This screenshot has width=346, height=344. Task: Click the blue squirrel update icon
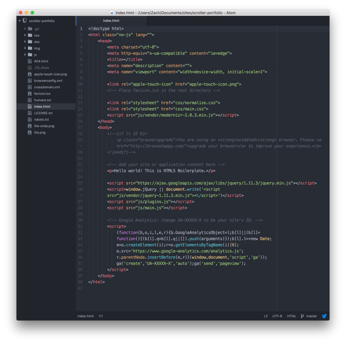[x=324, y=316]
